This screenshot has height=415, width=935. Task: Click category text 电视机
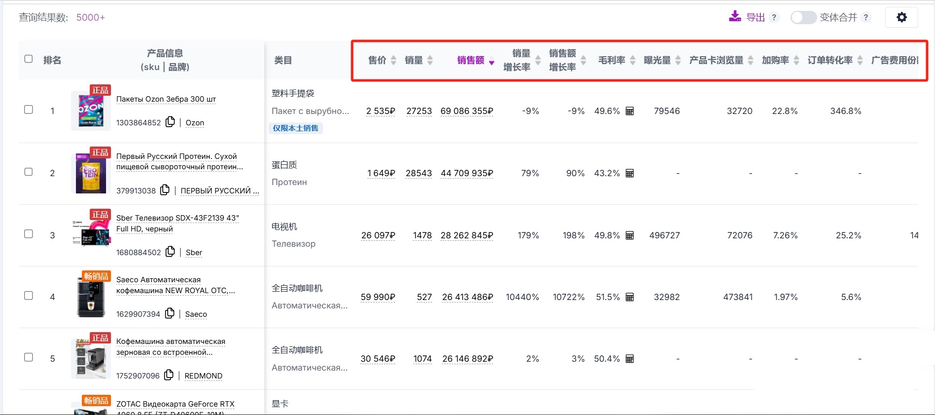(285, 226)
